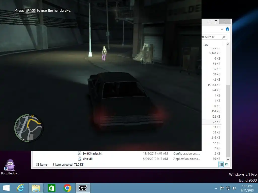
Task: Click search magnifier in Explorer search box
Action: 223,37
